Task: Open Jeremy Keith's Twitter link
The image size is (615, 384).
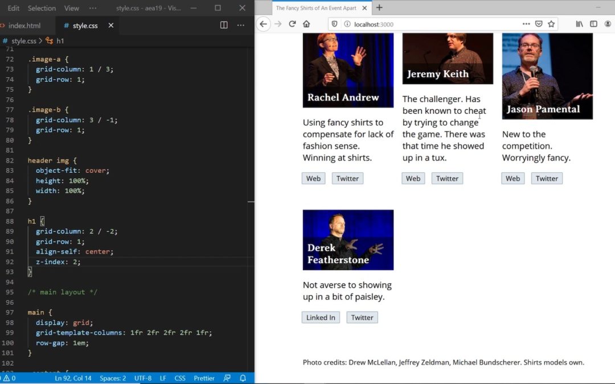Action: pos(447,178)
